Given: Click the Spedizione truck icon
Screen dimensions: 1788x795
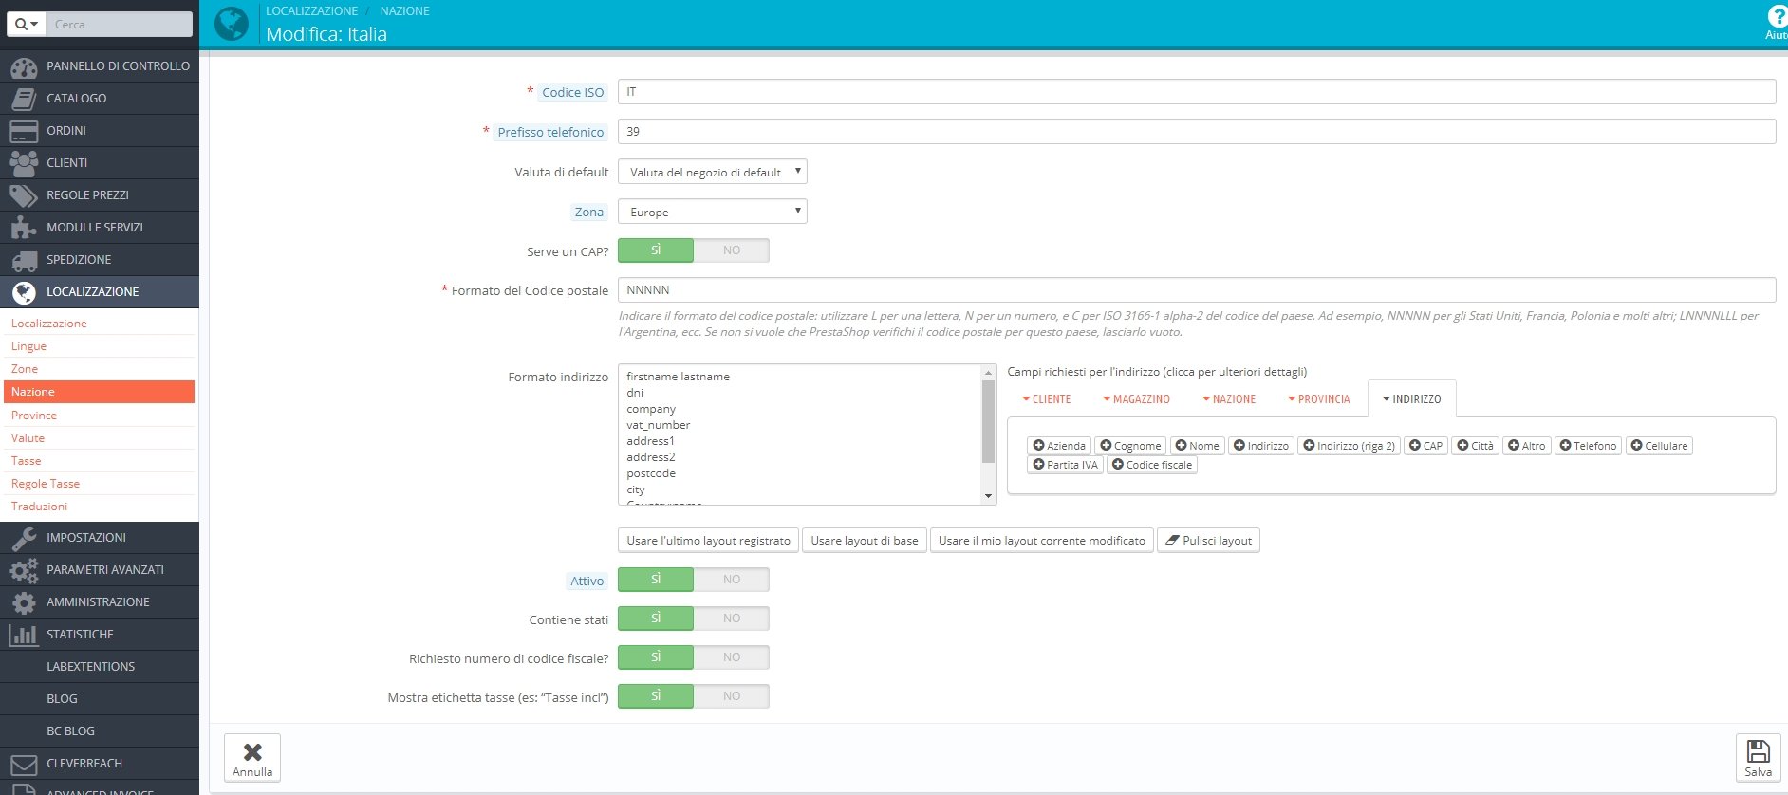Looking at the screenshot, I should point(24,260).
